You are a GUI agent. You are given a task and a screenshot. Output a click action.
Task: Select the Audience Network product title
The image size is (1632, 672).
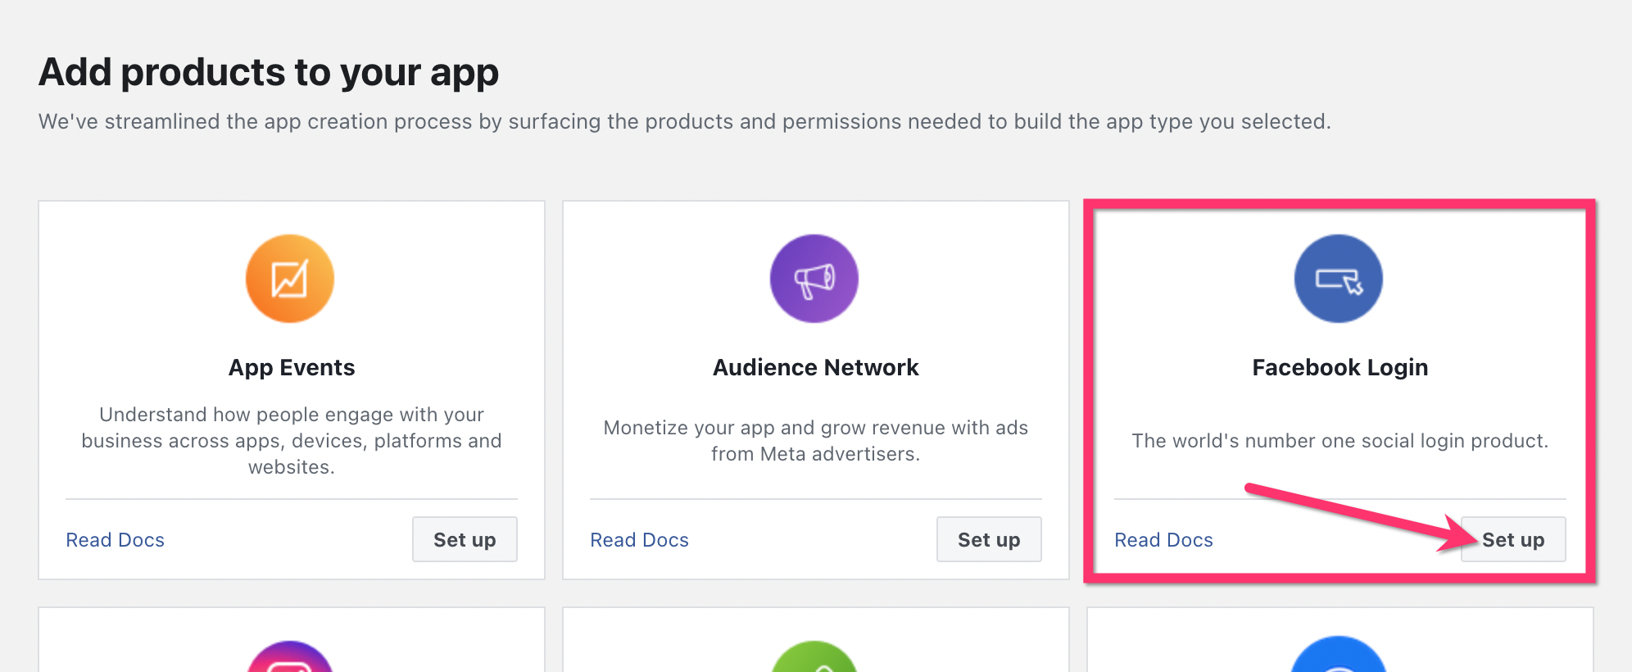coord(816,367)
